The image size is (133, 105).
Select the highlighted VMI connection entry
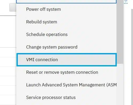(x=66, y=60)
